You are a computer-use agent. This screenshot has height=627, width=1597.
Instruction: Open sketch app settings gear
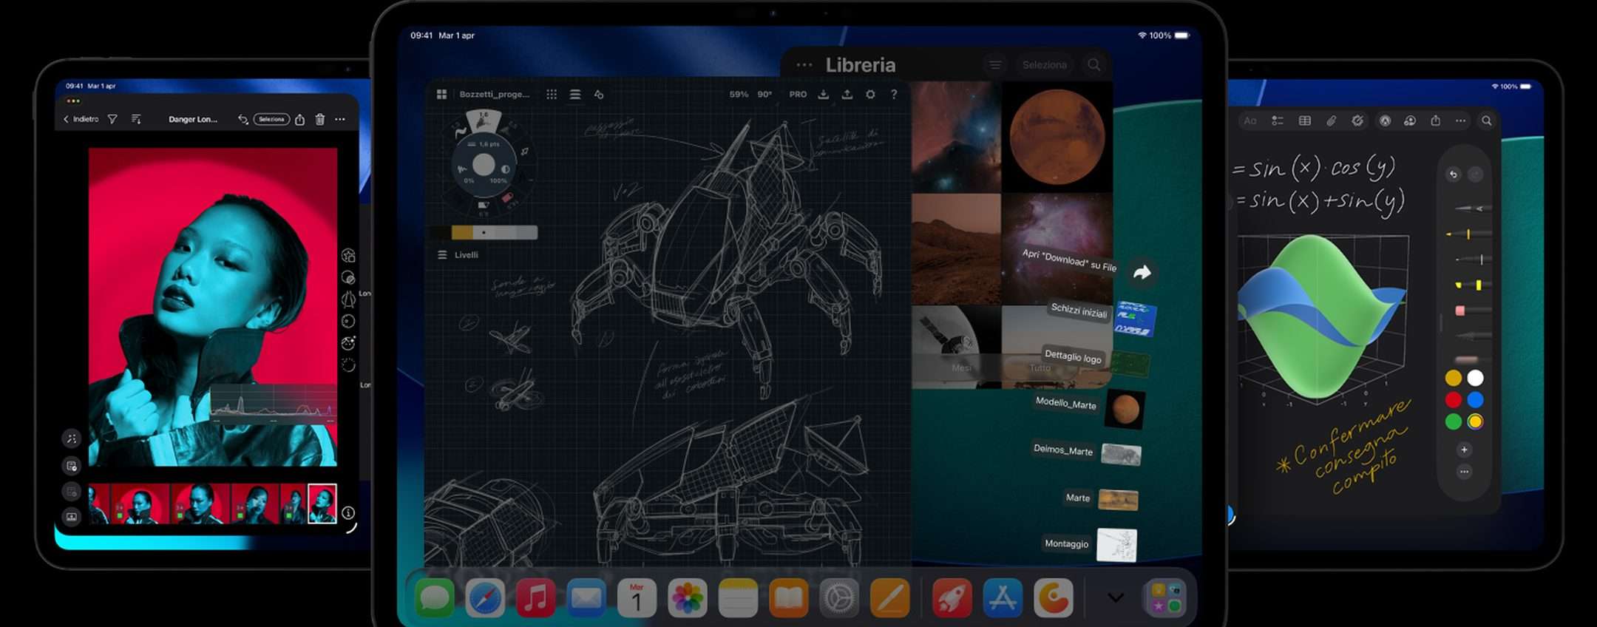point(870,95)
